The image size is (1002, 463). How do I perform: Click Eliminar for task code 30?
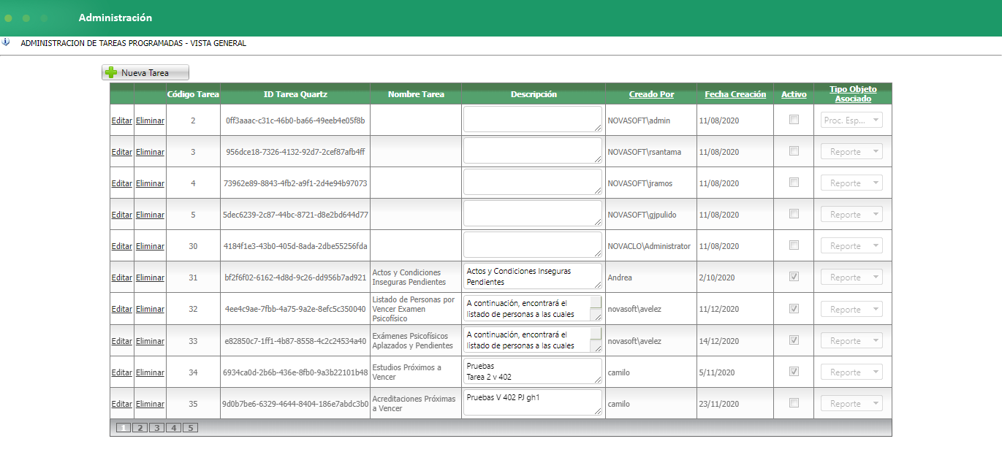click(x=150, y=246)
